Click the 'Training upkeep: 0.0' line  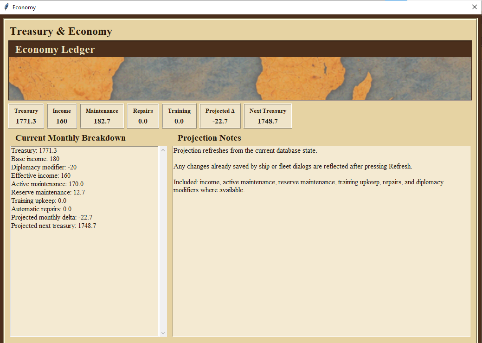coord(39,201)
